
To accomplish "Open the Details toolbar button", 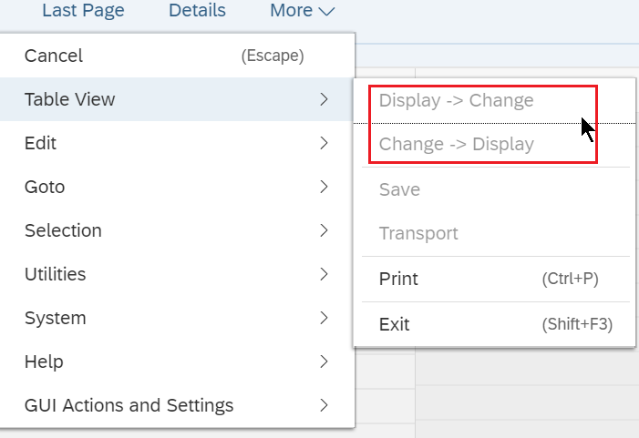I will (197, 11).
